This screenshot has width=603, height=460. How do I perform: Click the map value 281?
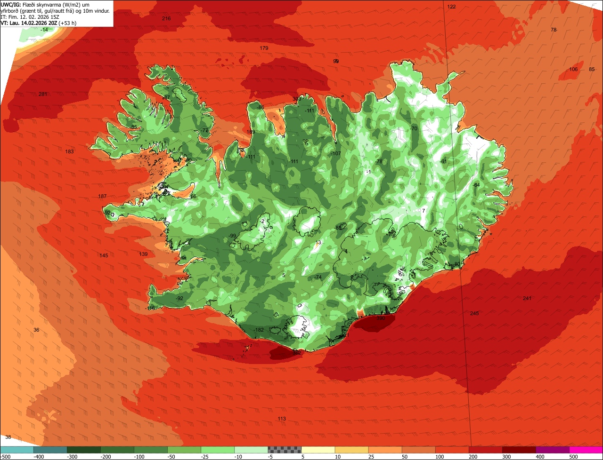pyautogui.click(x=43, y=95)
